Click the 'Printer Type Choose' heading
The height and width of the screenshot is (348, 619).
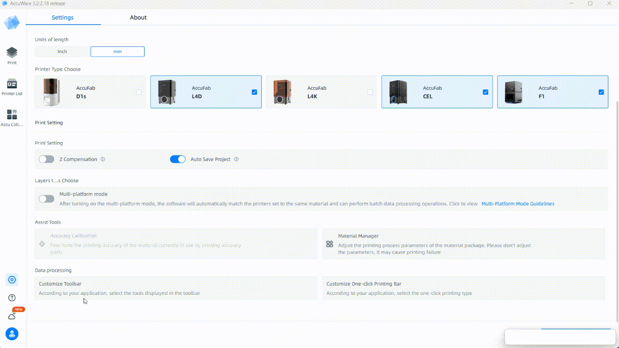tap(58, 69)
